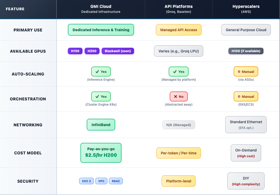Image resolution: width=280 pixels, height=195 pixels.
Task: Click the gear icon on Orchestration Manual badge
Action: pyautogui.click(x=239, y=96)
